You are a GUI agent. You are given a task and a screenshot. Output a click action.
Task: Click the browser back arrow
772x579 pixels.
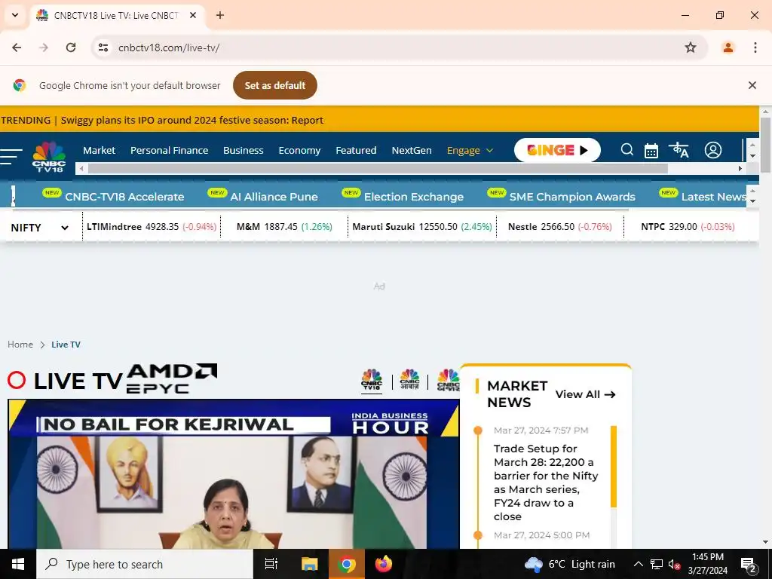pos(17,47)
